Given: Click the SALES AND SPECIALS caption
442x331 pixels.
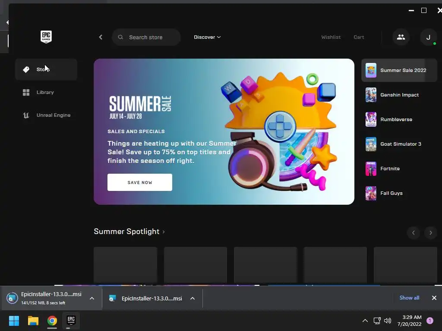Looking at the screenshot, I should click(136, 131).
